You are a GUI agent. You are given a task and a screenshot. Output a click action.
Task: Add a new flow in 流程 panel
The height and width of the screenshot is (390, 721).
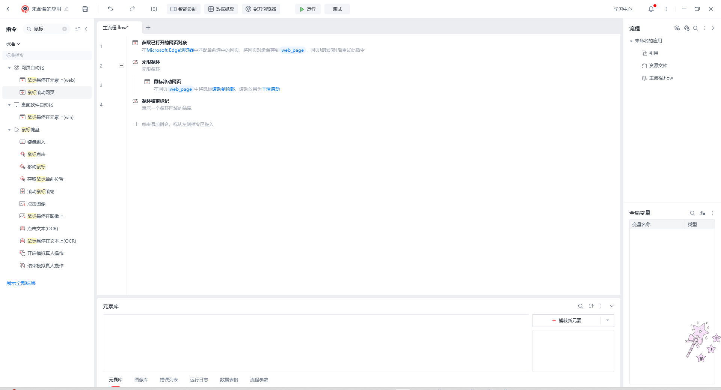tap(677, 28)
